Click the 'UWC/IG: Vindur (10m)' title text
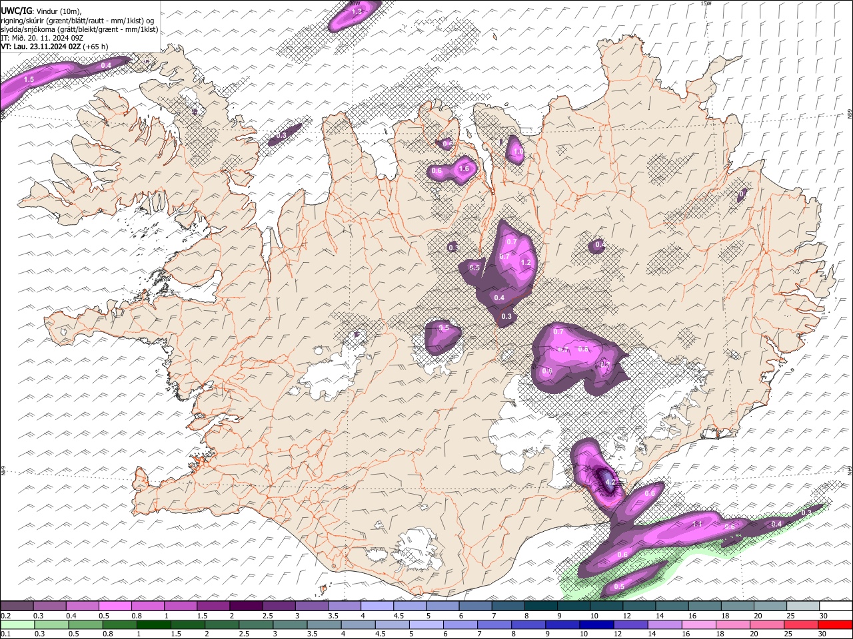Viewport: 853px width, 639px height. point(41,11)
